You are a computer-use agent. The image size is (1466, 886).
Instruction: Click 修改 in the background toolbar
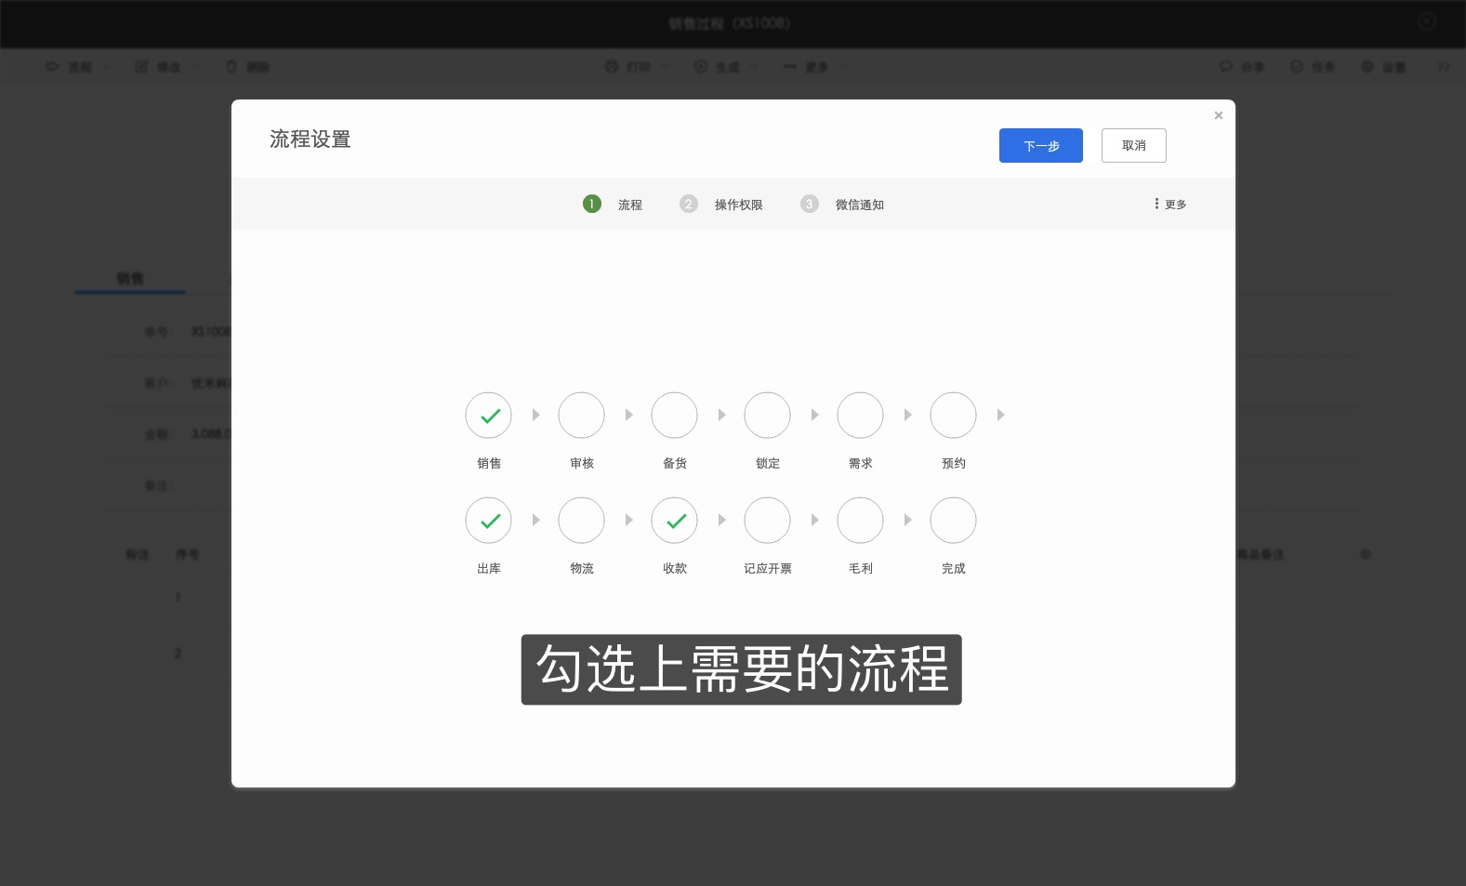[x=167, y=67]
